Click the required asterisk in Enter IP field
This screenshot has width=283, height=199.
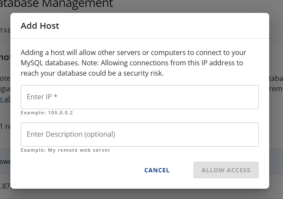point(56,97)
